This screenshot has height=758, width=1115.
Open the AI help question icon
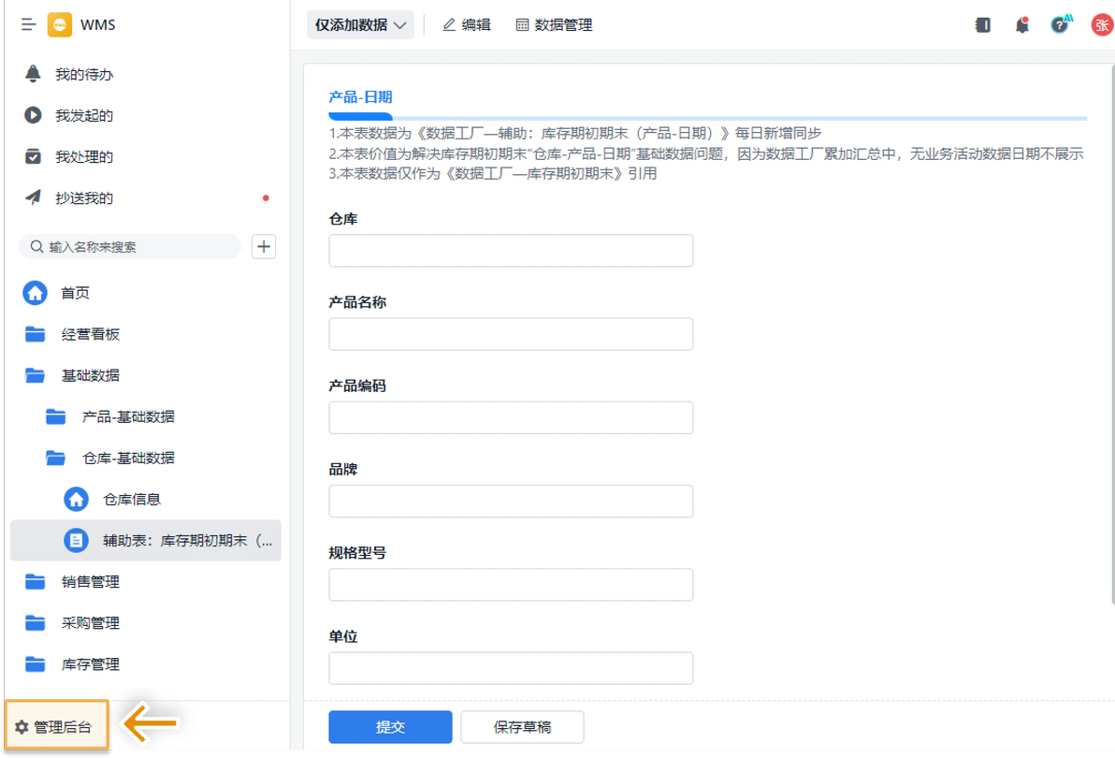pyautogui.click(x=1060, y=24)
